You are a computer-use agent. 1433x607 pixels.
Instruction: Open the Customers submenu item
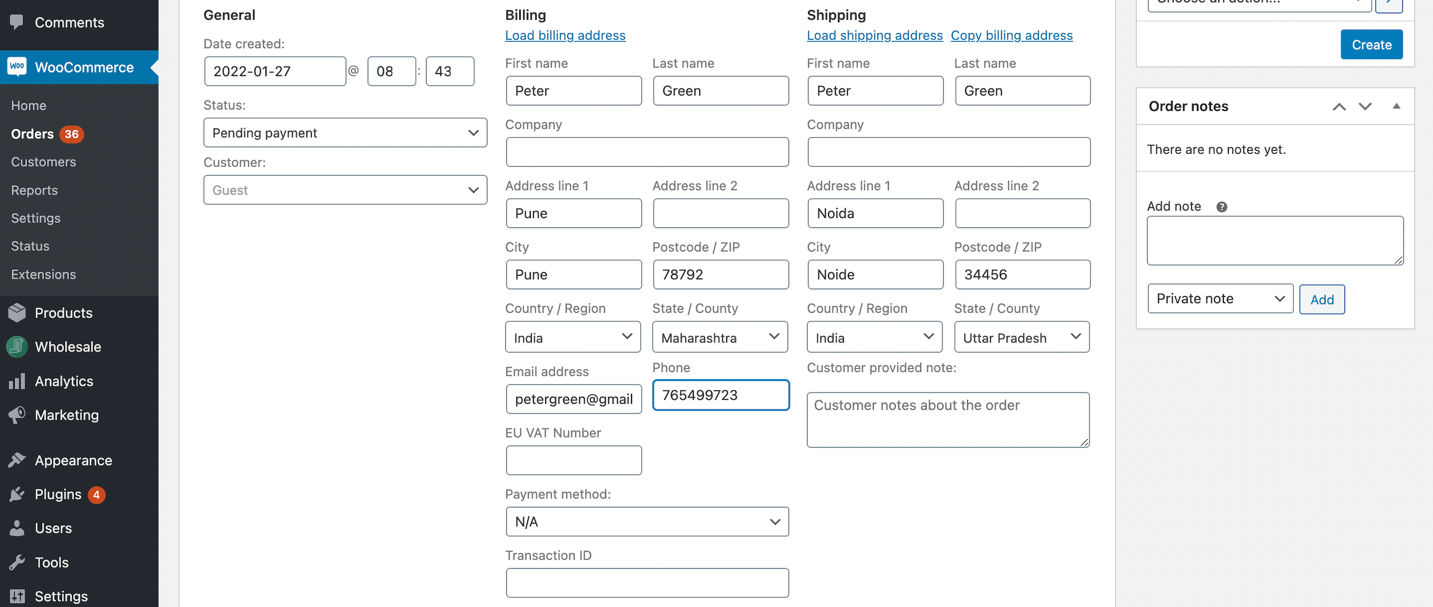pos(43,162)
